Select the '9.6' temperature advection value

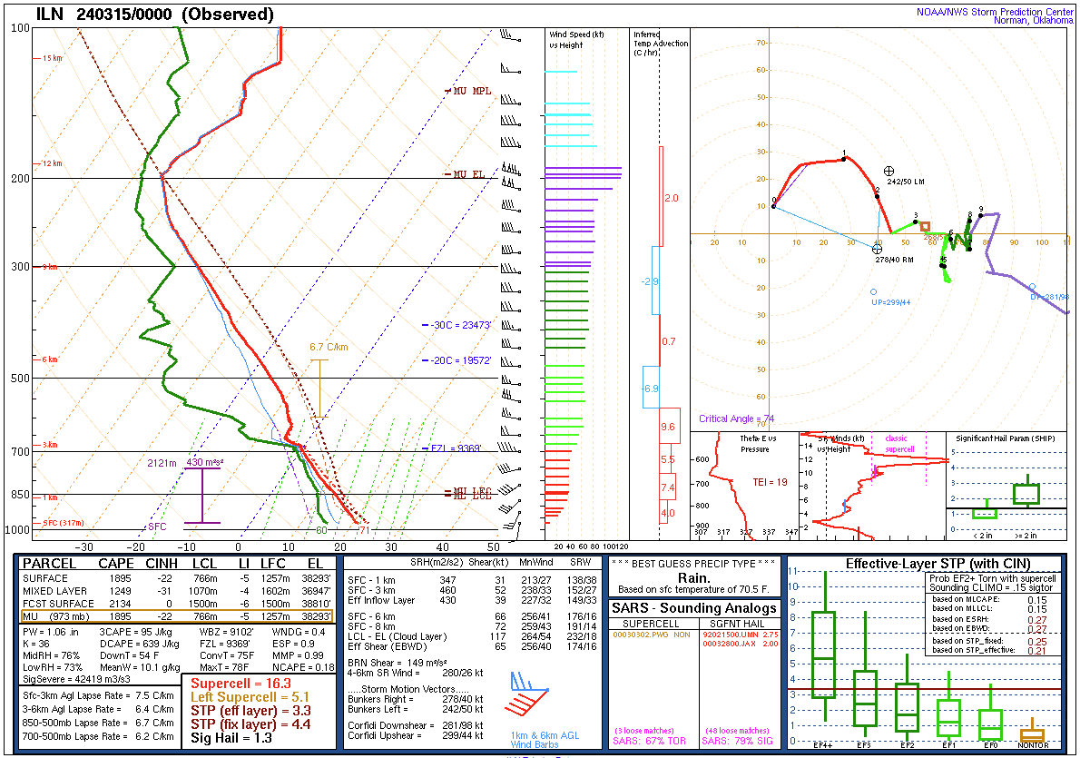click(x=667, y=427)
